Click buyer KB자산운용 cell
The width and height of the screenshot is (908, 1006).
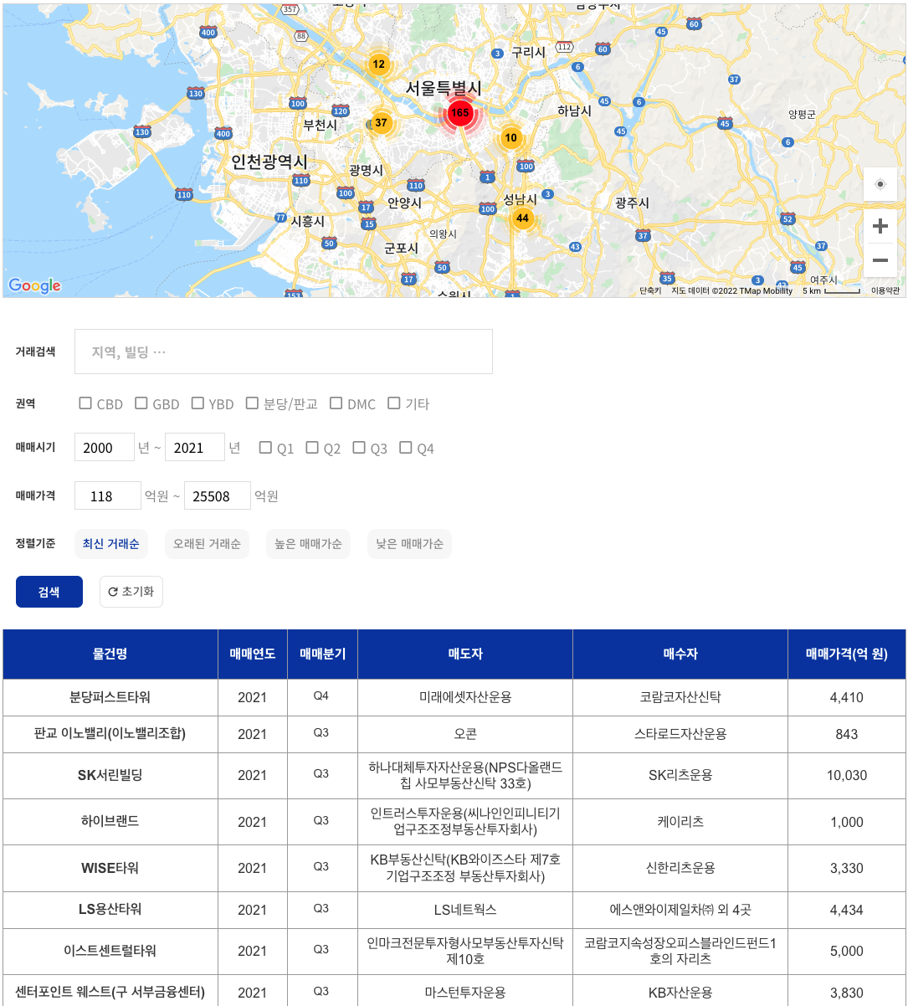coord(680,993)
